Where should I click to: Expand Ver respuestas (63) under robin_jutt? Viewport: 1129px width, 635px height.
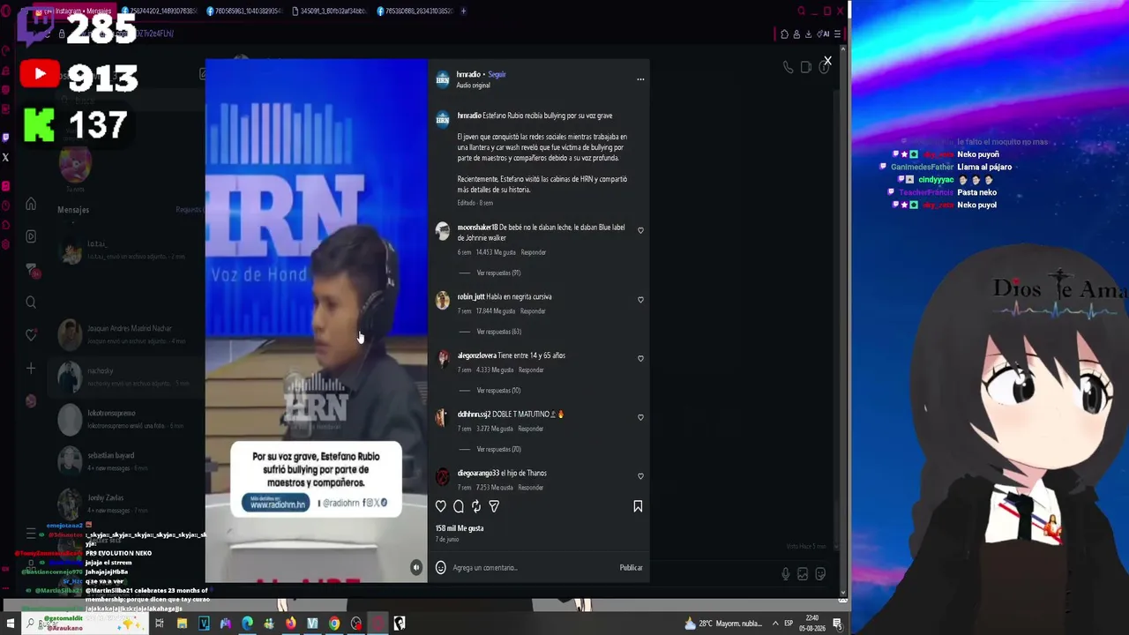tap(498, 332)
